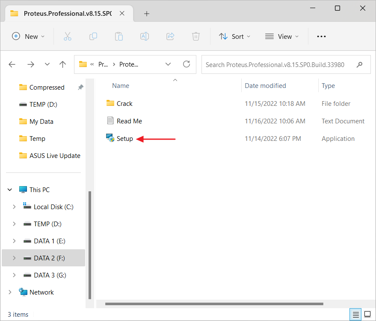The height and width of the screenshot is (321, 376).
Task: Select the Crack file name
Action: pos(124,103)
